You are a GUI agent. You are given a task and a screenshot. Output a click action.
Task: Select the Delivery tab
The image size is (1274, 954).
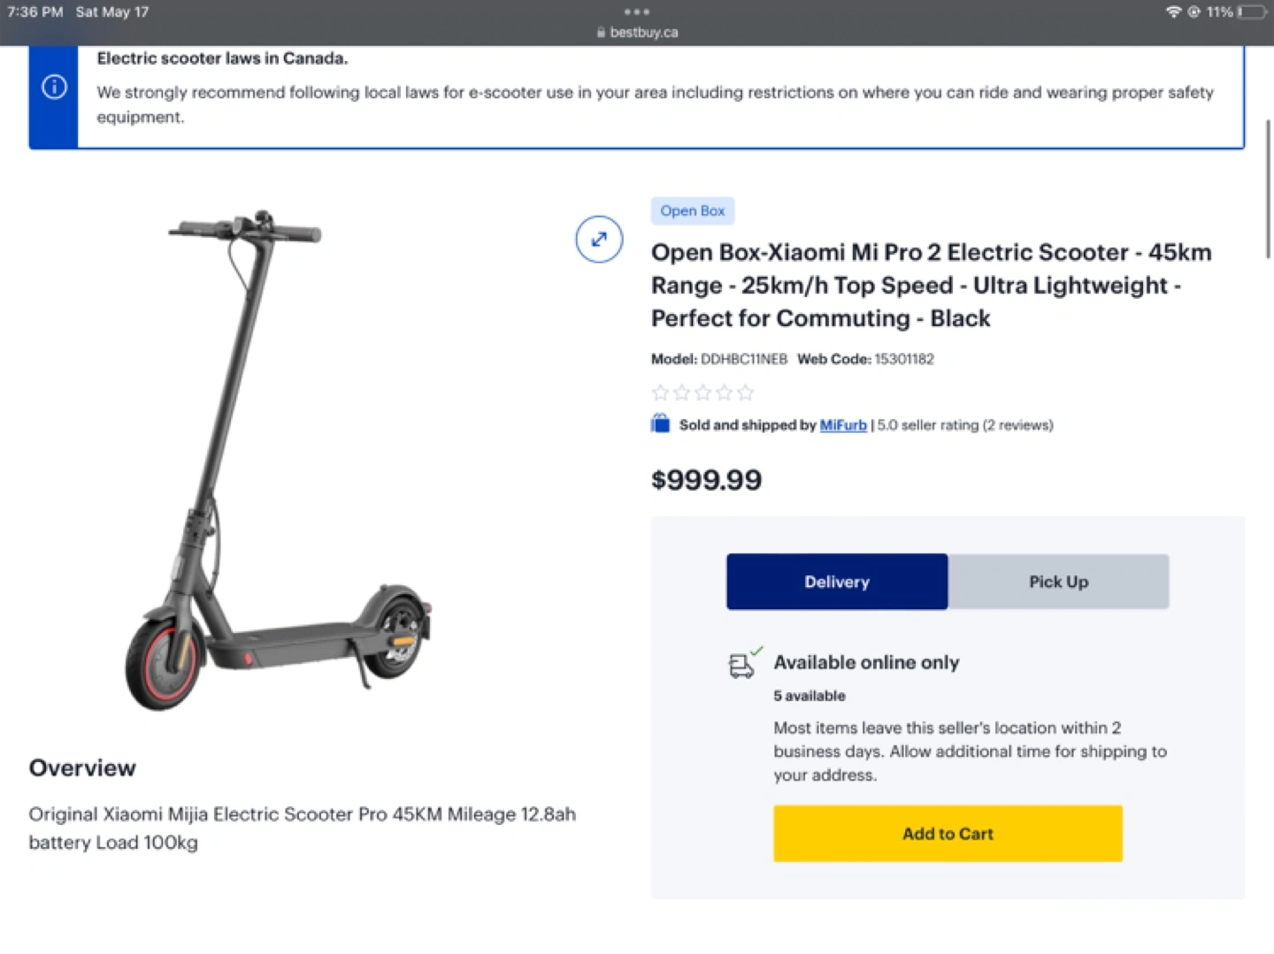(x=837, y=582)
